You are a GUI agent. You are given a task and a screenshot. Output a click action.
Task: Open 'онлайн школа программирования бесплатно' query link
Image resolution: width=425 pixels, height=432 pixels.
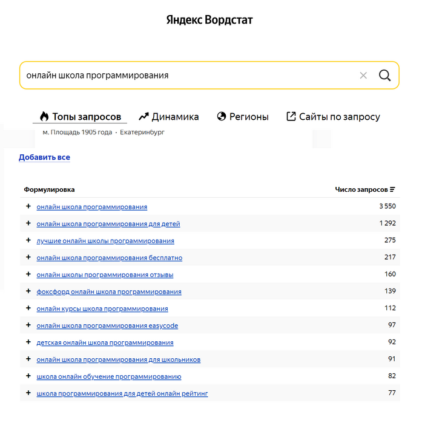[110, 258]
